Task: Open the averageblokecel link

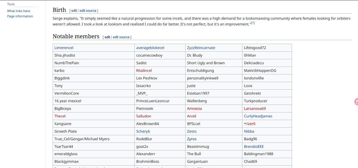Action: coord(150,48)
